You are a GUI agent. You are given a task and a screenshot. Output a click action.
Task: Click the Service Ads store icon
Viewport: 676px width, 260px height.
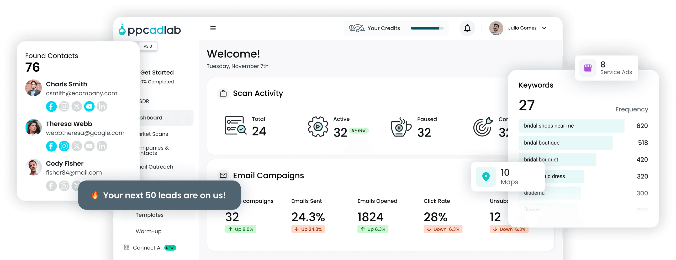(x=588, y=68)
